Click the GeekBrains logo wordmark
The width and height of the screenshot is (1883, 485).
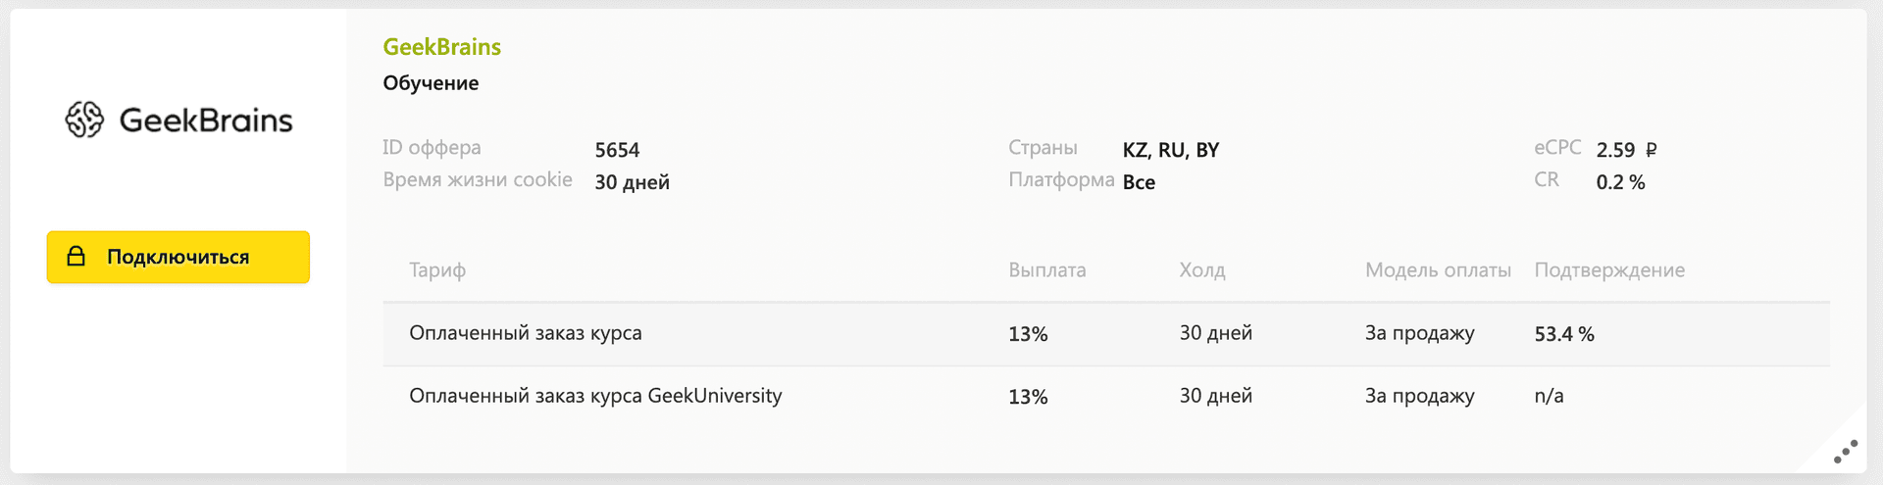[x=206, y=121]
